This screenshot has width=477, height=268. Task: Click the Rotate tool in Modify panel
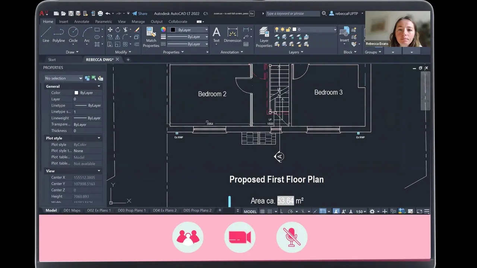(x=118, y=30)
